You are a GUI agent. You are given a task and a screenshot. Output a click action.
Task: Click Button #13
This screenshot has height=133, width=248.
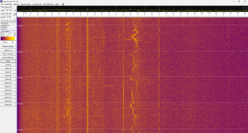(x=8, y=94)
